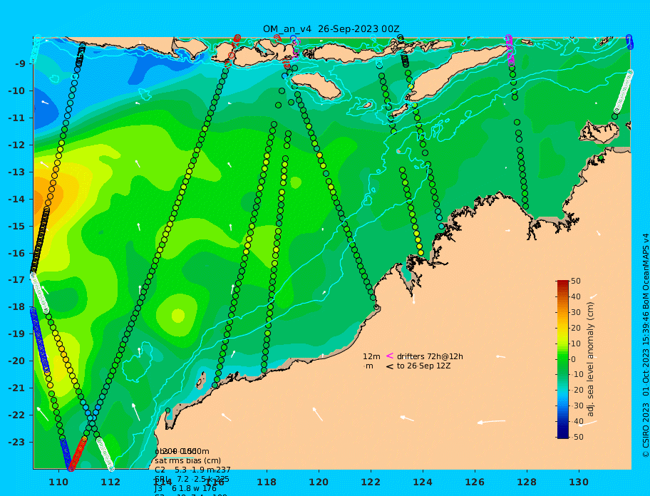Click the longitude label '124' on the x-axis
650x496 pixels.
pos(423,482)
